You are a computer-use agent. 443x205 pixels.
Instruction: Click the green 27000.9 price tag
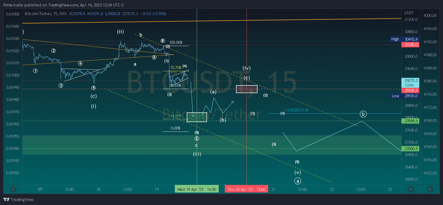pyautogui.click(x=410, y=149)
